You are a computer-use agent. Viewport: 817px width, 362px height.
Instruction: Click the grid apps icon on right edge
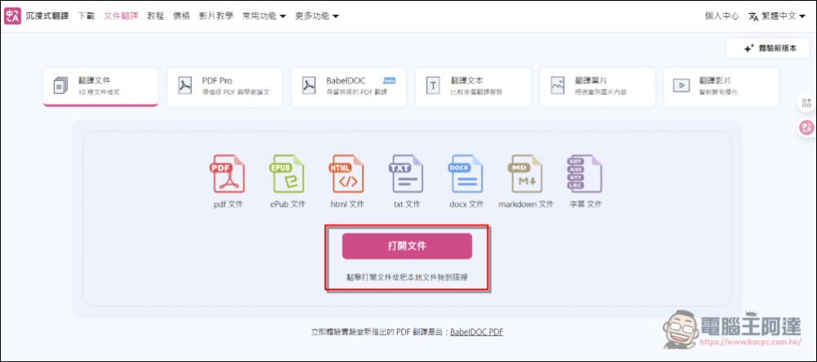(806, 103)
